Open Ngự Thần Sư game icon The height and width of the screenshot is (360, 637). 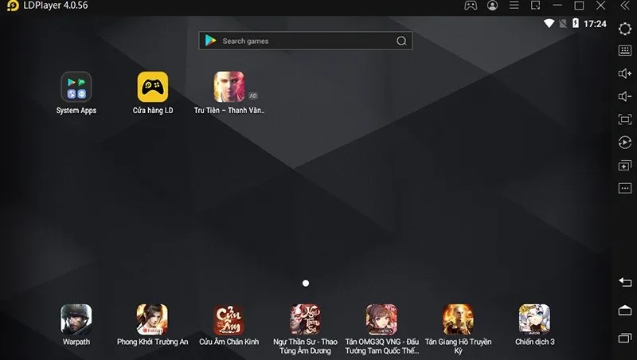(x=305, y=319)
